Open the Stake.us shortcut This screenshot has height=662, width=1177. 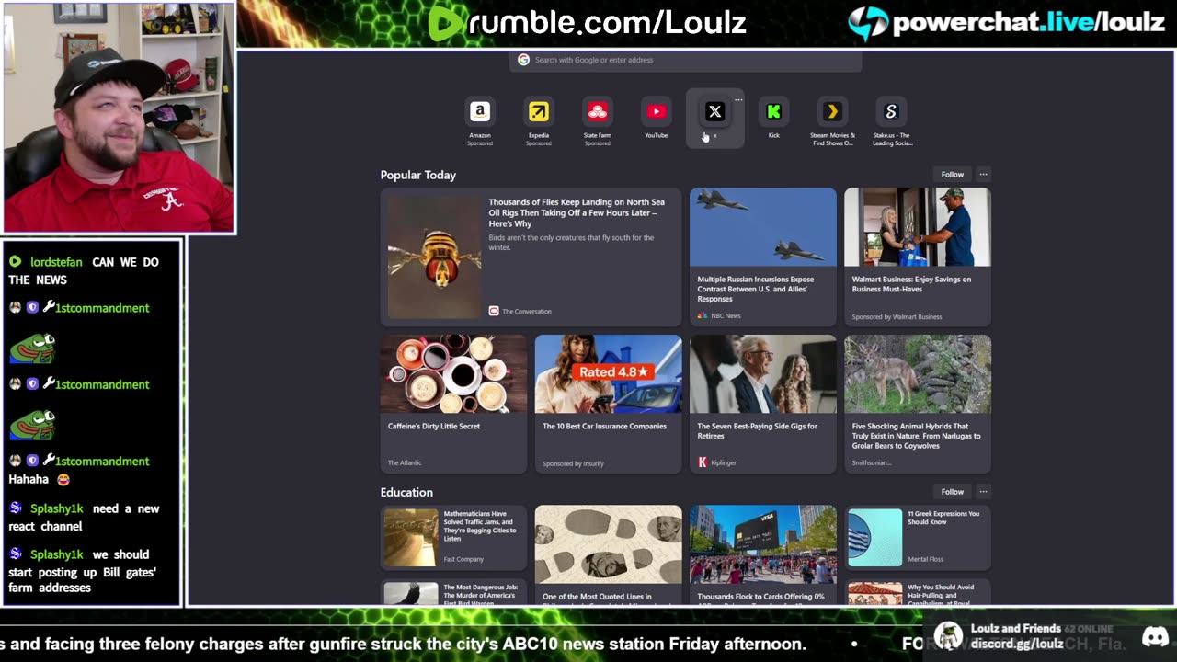891,120
